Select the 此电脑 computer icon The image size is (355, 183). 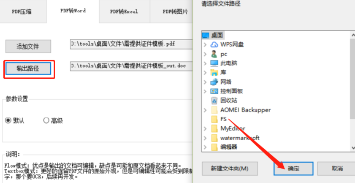click(214, 63)
